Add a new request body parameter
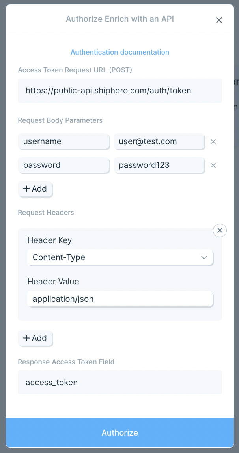The width and height of the screenshot is (239, 453). click(35, 189)
